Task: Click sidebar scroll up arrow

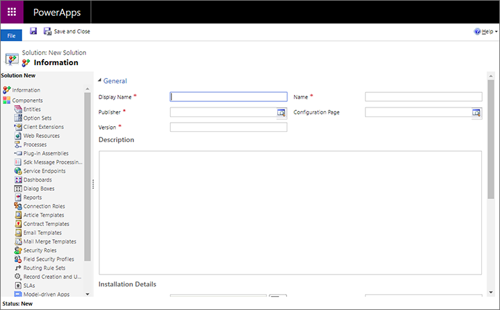Action: [87, 89]
